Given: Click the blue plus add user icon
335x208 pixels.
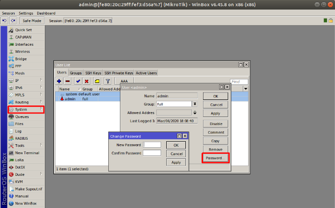Looking at the screenshot, I should click(x=59, y=81).
